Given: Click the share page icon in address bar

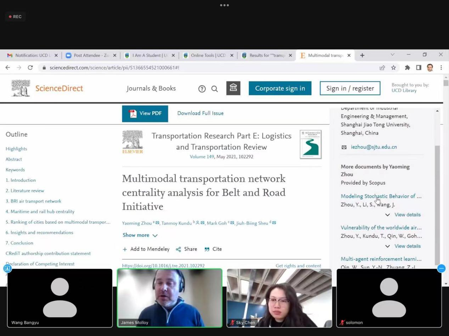Looking at the screenshot, I should [x=382, y=68].
